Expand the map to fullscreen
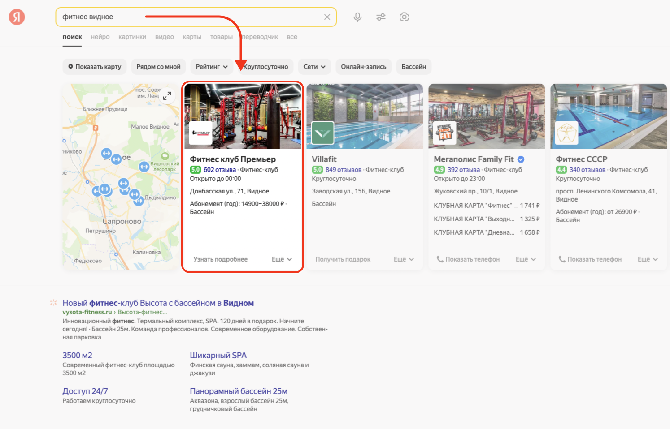The image size is (670, 429). click(x=167, y=96)
